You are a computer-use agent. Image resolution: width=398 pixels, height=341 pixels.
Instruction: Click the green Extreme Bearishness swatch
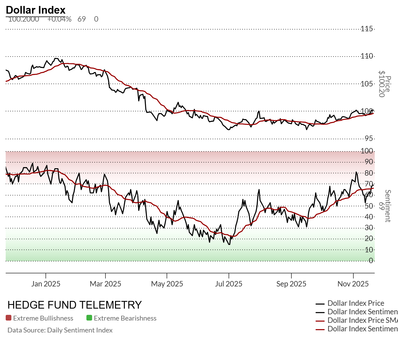coord(89,318)
